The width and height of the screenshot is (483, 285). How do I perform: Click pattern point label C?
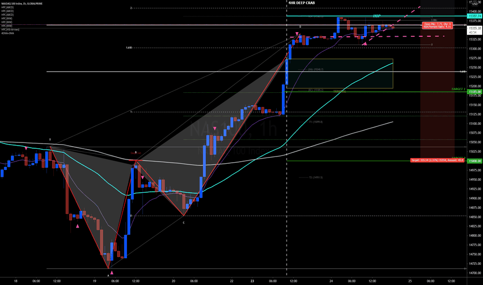(183, 222)
